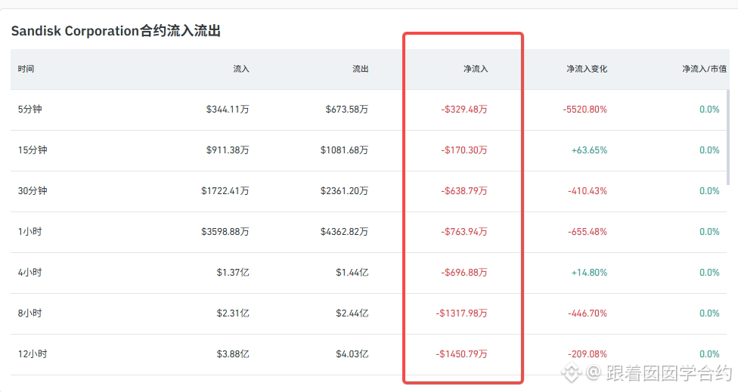Click 0.0% in the 15分钟 row
The width and height of the screenshot is (738, 392).
pyautogui.click(x=709, y=150)
